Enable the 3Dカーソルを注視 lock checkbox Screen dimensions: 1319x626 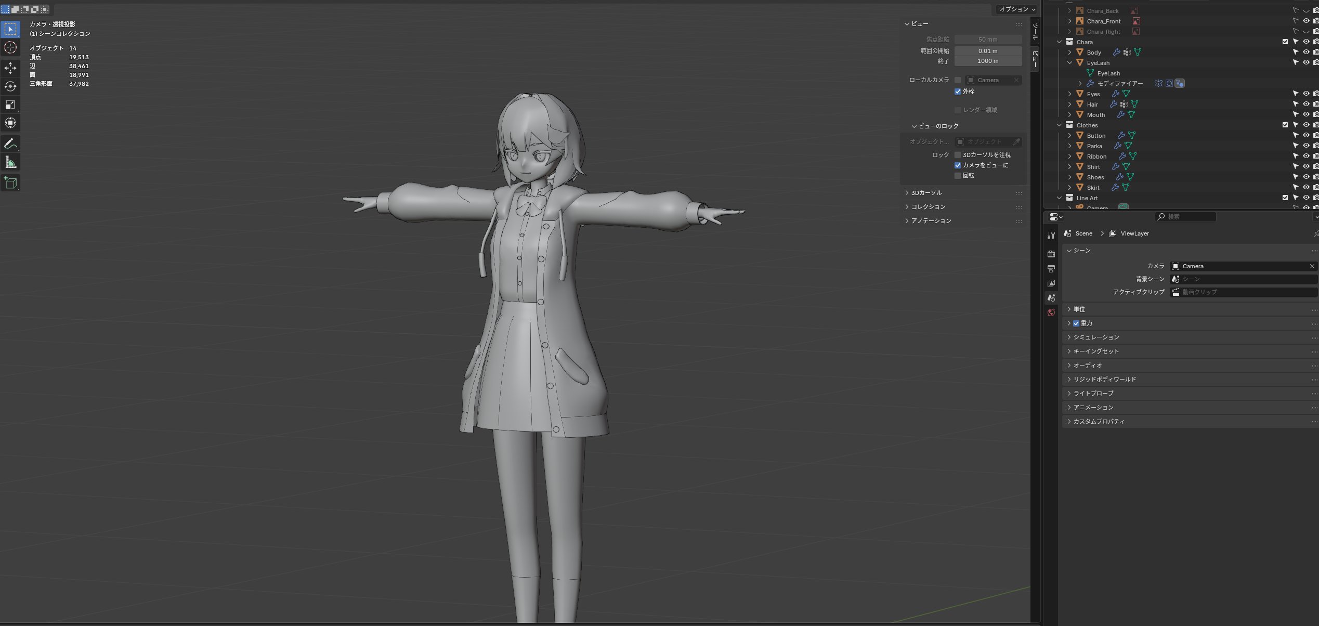pos(958,155)
